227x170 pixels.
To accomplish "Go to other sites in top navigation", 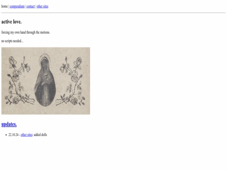I will pos(42,6).
